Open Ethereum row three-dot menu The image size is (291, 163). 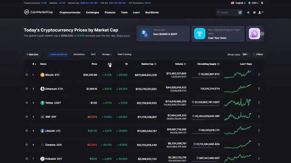pos(259,89)
